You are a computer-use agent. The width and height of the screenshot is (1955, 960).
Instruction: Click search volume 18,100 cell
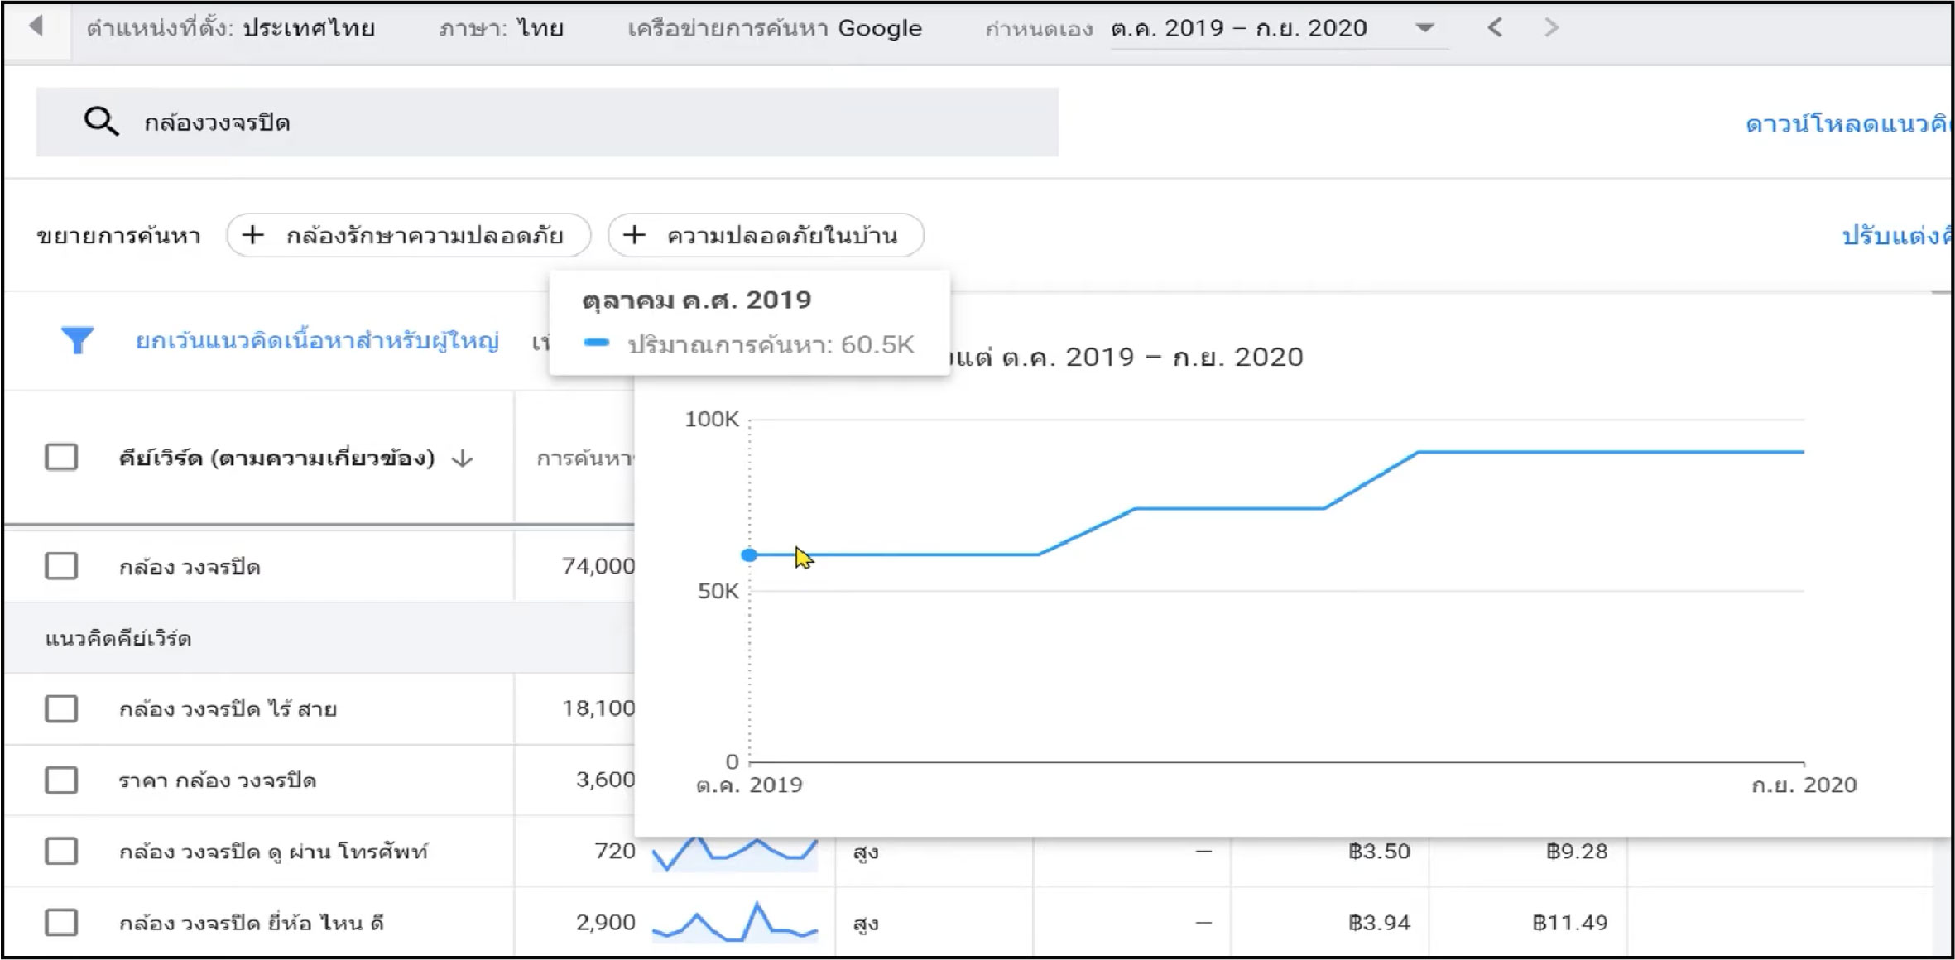click(x=598, y=708)
